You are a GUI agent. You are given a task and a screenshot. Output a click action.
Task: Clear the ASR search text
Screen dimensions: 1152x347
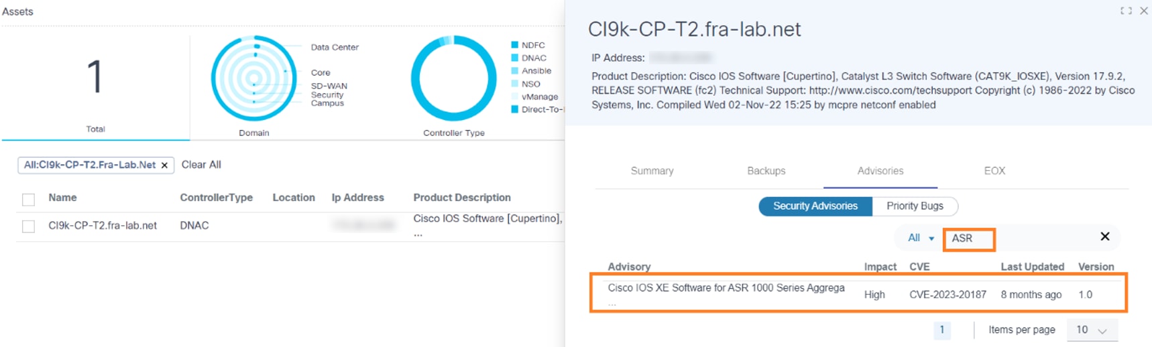pos(1104,236)
